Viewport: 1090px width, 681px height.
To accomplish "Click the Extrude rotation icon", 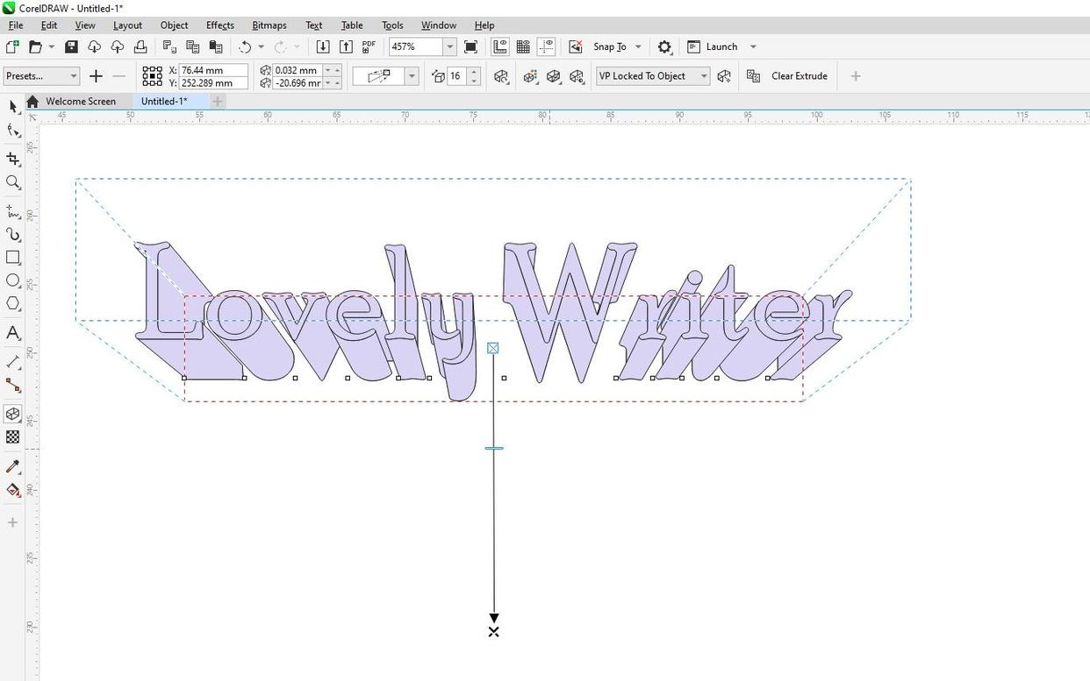I will point(501,76).
